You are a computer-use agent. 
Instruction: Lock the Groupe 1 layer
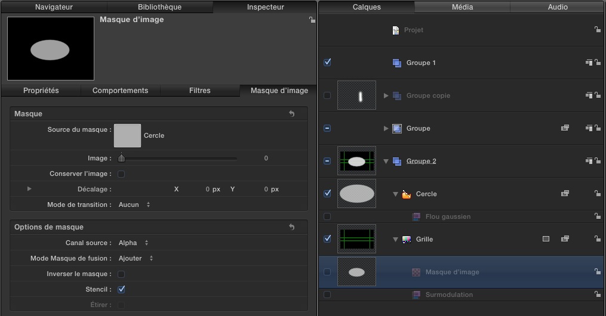coord(598,62)
